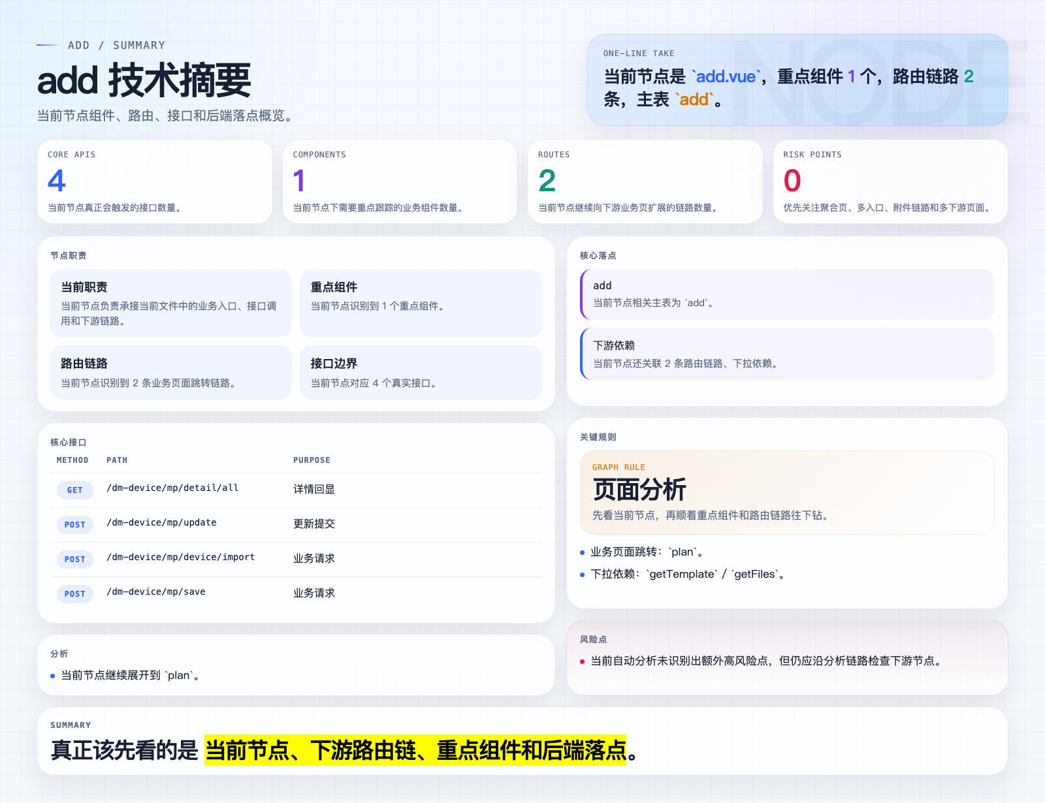
Task: Click the 业务请求 purpose in the device/import row
Action: [x=314, y=558]
